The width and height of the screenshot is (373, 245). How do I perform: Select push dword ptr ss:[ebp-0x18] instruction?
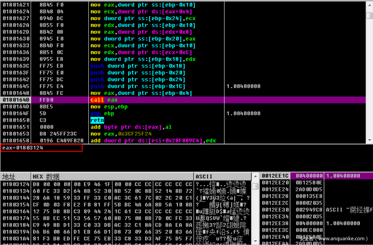(138, 66)
